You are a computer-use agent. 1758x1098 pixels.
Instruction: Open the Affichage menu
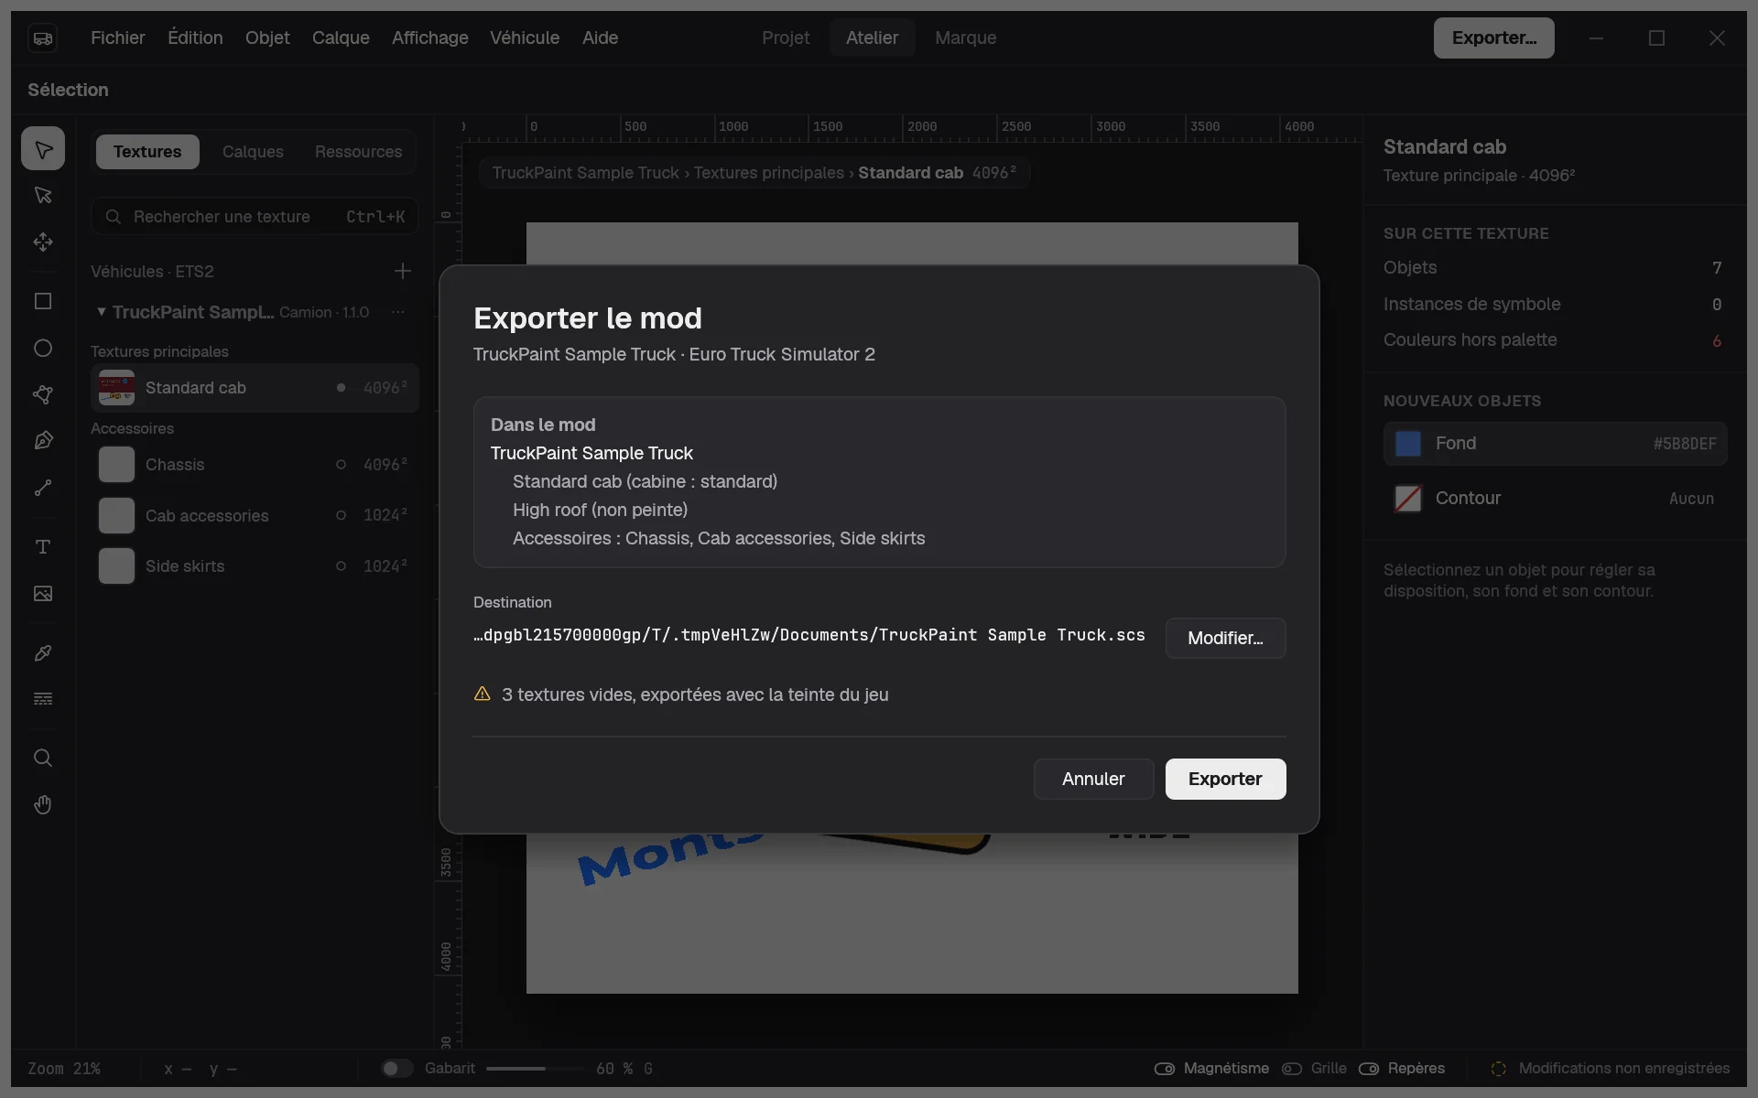coord(430,38)
